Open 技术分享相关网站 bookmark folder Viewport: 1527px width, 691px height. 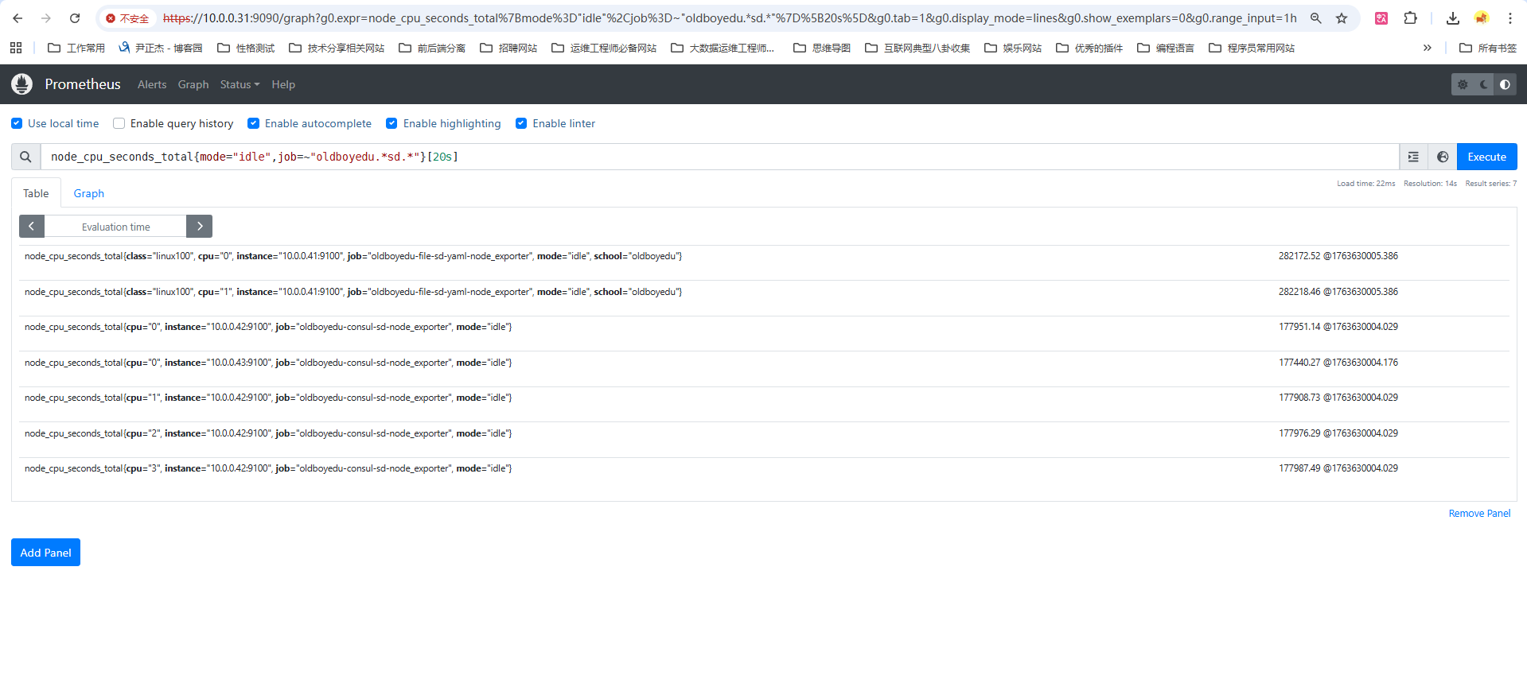[x=337, y=48]
